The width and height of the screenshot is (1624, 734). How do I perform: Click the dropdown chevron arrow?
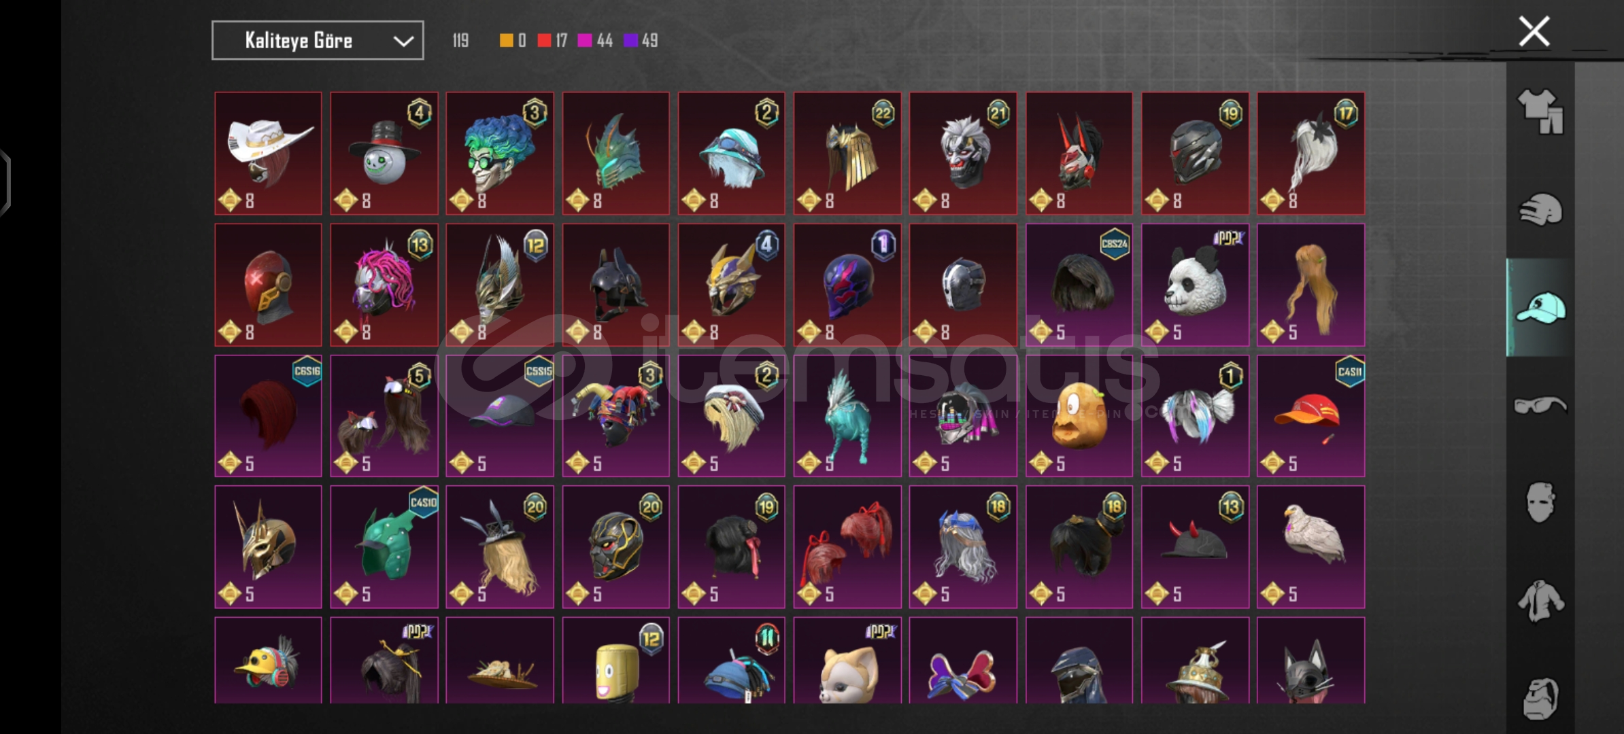point(403,41)
